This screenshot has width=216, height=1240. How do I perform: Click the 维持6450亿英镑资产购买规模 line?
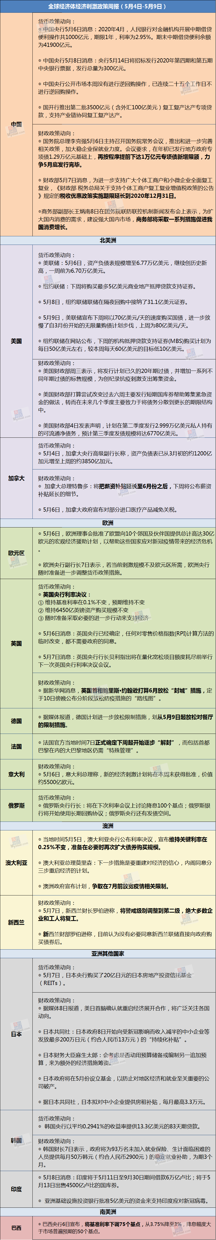click(83, 610)
